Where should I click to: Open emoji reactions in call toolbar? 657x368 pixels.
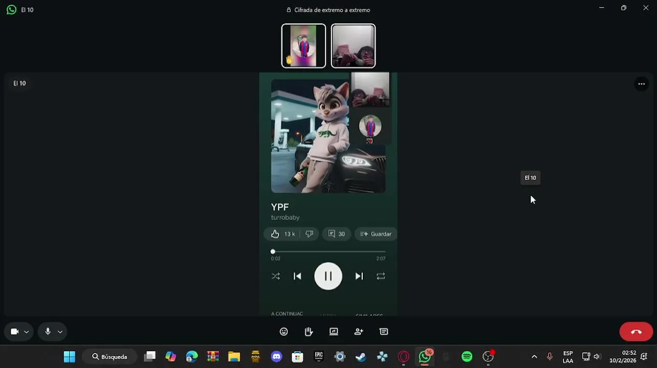(283, 332)
